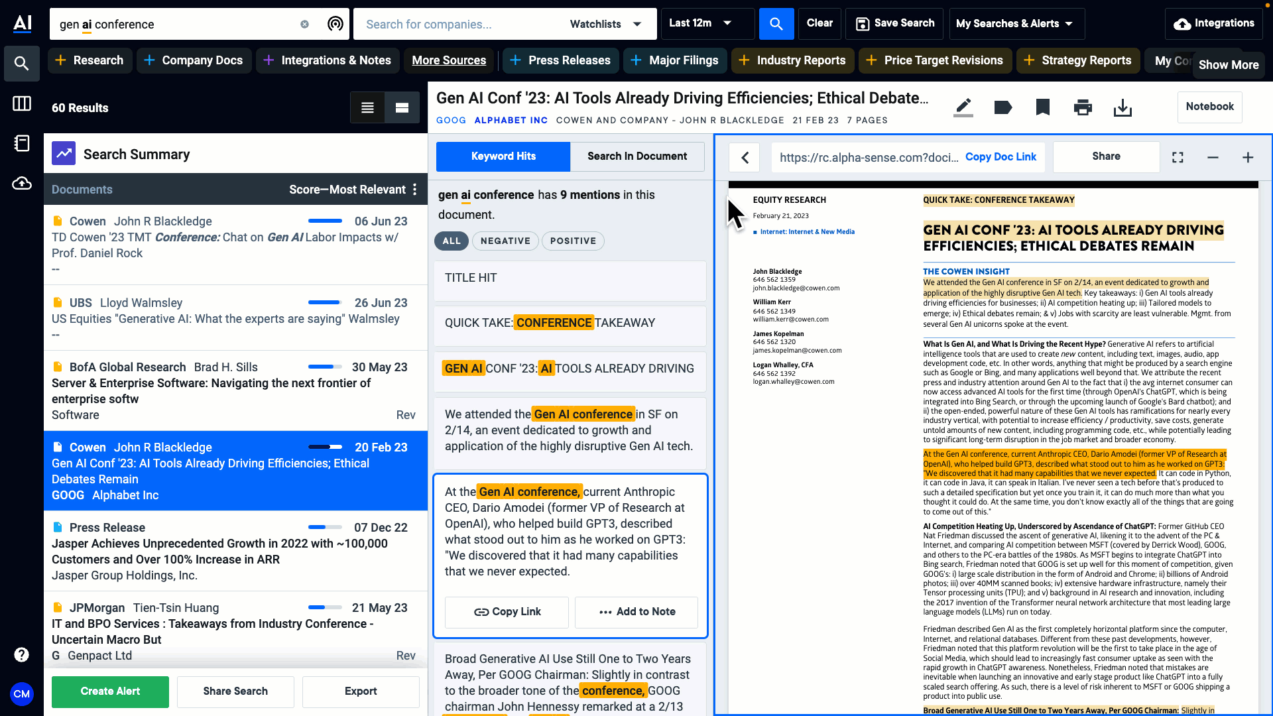This screenshot has width=1273, height=716.
Task: Click the GOOG ticker link in header
Action: point(451,121)
